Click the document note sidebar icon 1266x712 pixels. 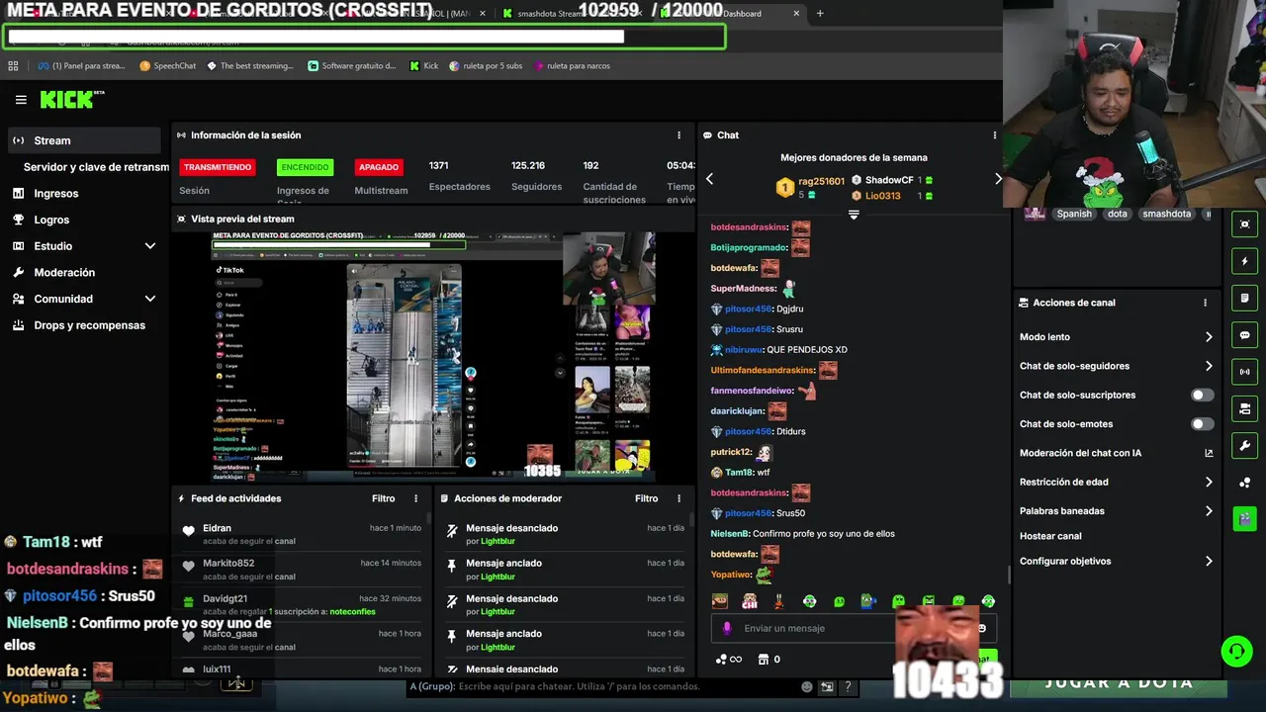coord(1244,298)
